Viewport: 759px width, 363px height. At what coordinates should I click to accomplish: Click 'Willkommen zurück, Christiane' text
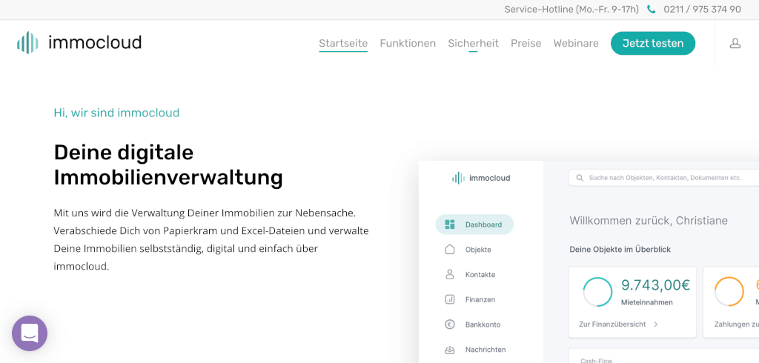(649, 221)
